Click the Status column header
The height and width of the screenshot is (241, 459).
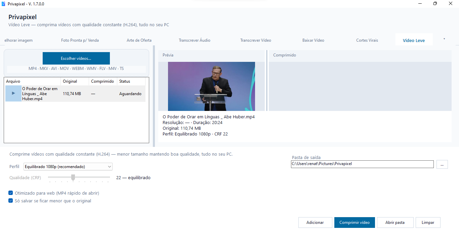[x=131, y=81]
